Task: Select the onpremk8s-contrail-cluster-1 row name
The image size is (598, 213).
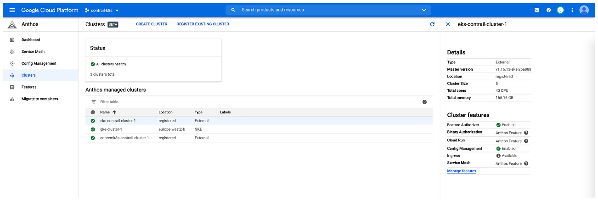Action: point(124,138)
